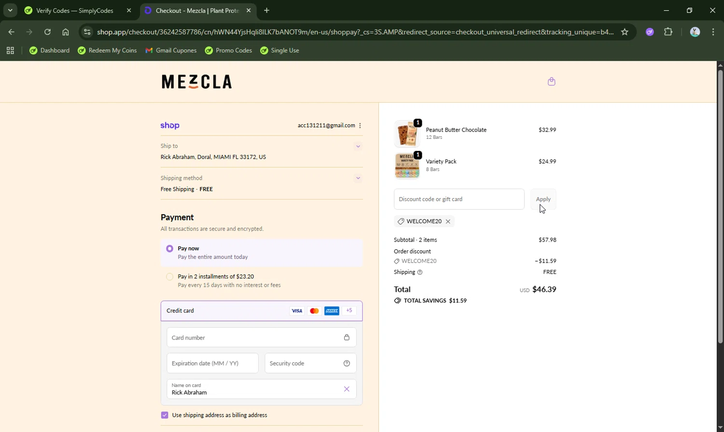Click the Mezcla store logo
Screen dimensions: 724x432
(196, 82)
